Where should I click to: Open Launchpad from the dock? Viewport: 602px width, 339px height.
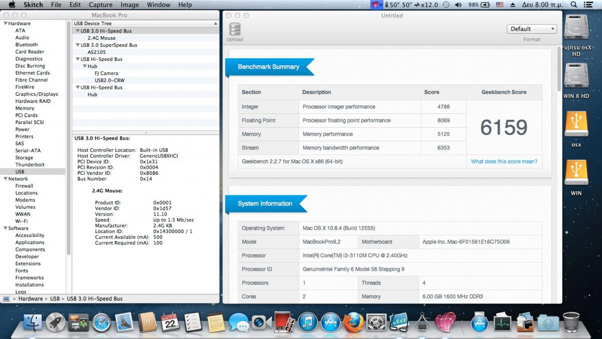(56, 322)
